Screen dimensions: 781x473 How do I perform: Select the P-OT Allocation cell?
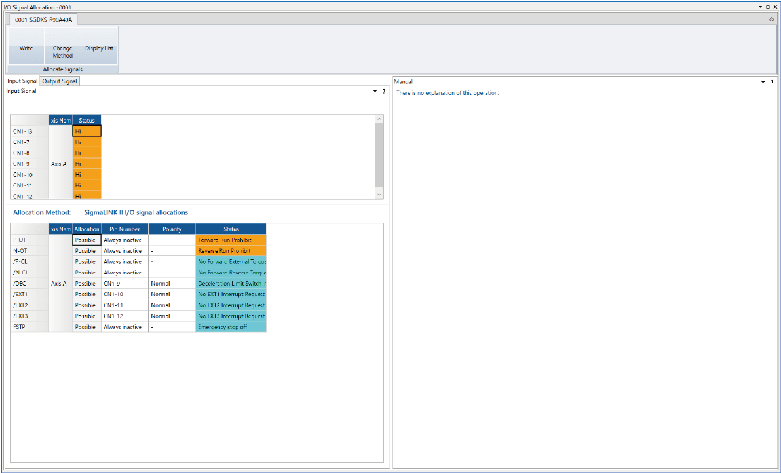[86, 240]
